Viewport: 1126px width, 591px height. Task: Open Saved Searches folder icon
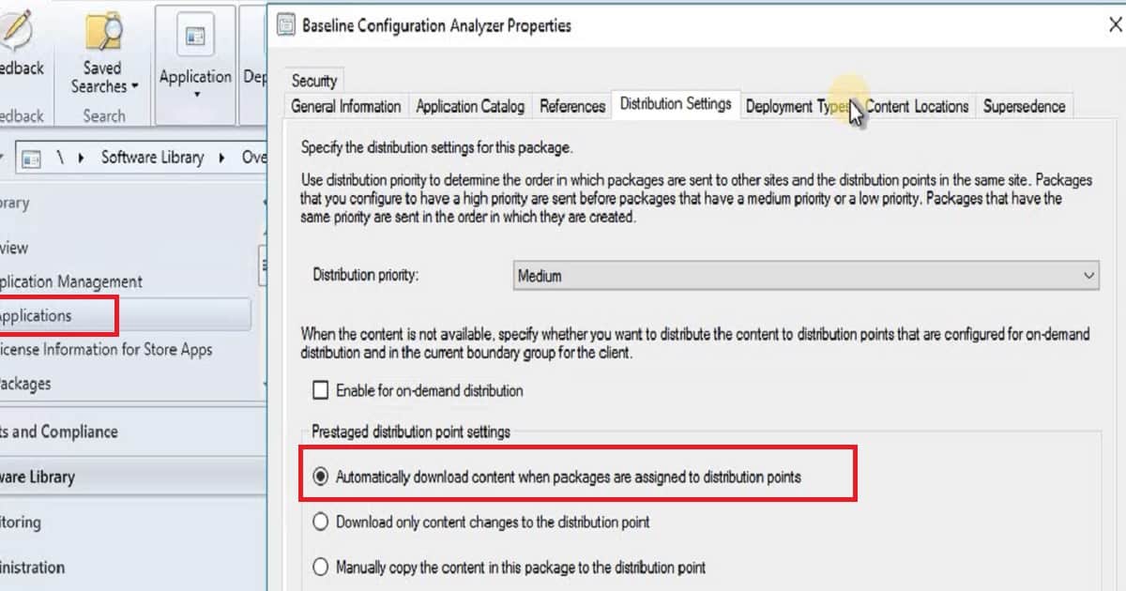click(103, 30)
